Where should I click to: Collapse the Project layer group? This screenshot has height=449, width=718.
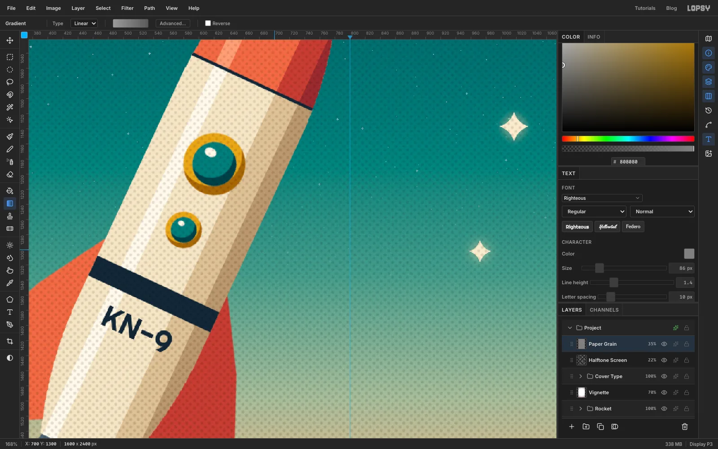(x=570, y=328)
